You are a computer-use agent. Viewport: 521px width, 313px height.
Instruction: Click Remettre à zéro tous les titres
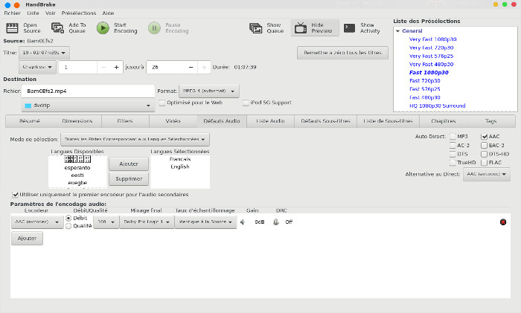coord(342,53)
